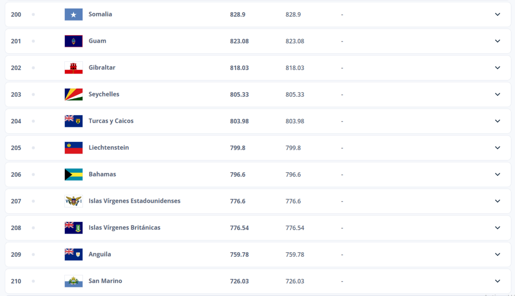Click rank number 209 for Anguila

16,255
